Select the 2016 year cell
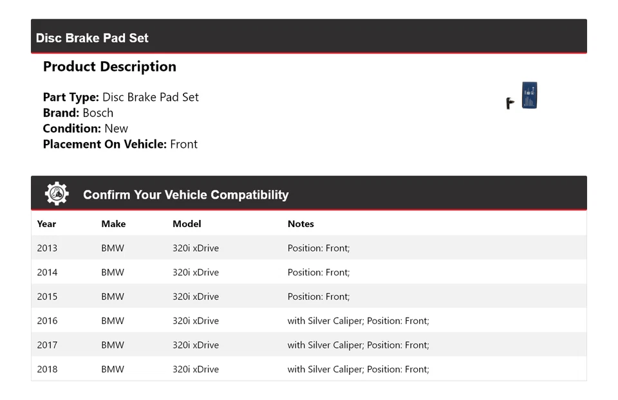This screenshot has width=618, height=400. tap(47, 321)
